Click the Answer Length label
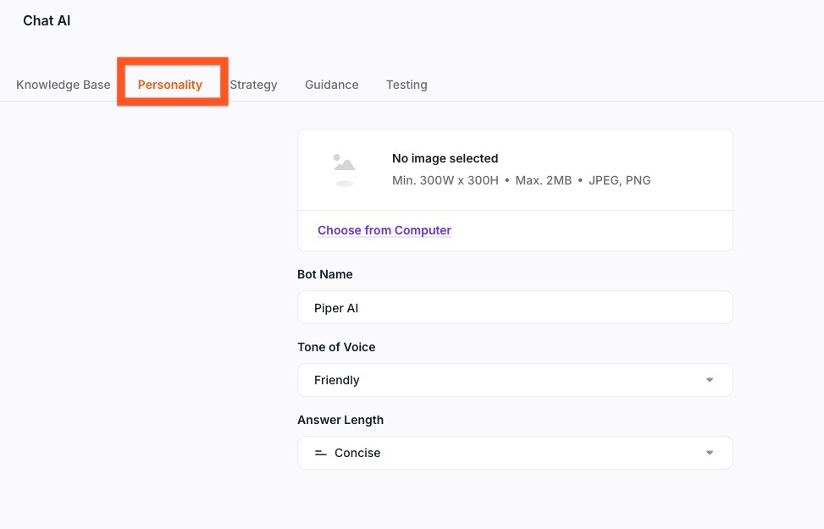 click(x=340, y=420)
